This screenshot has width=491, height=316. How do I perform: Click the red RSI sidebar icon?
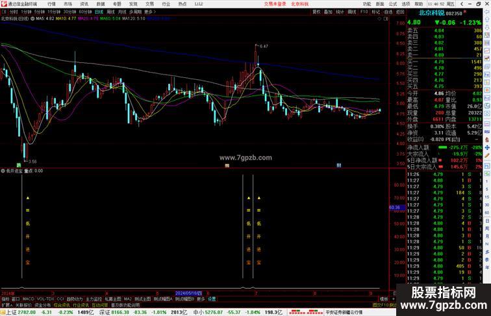pyautogui.click(x=487, y=132)
